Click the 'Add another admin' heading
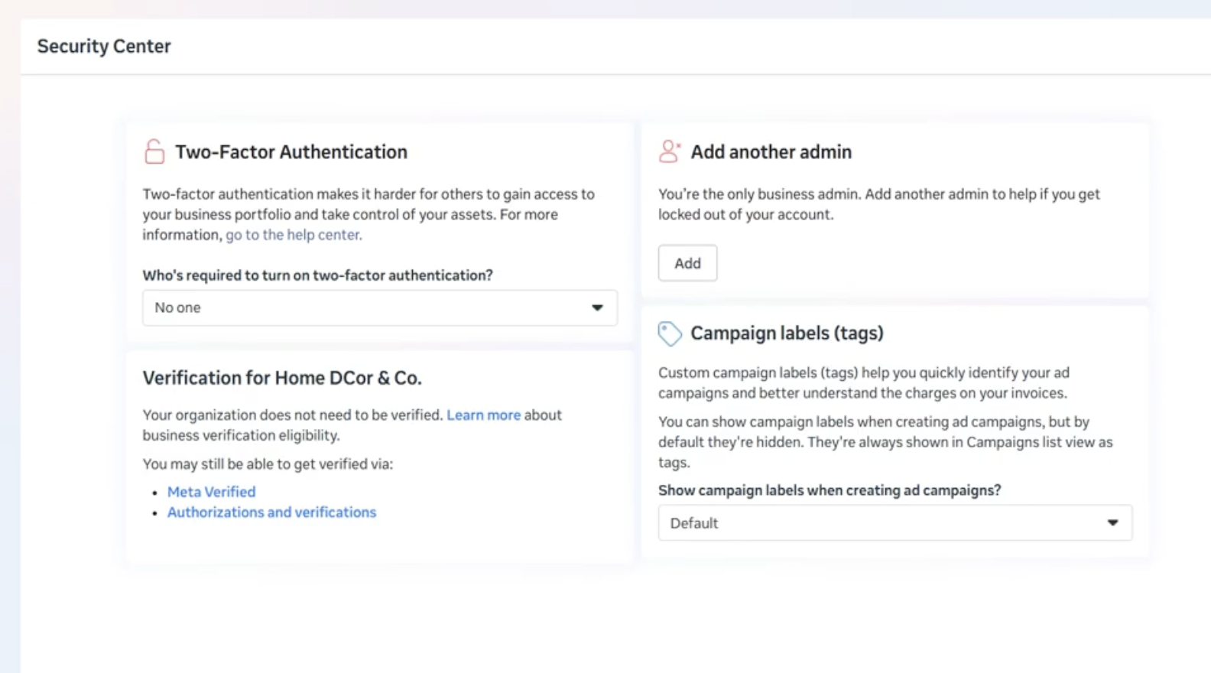1211x673 pixels. coord(771,151)
